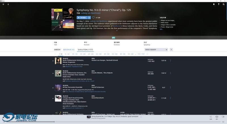Click the filter funnel icon

point(219,4)
